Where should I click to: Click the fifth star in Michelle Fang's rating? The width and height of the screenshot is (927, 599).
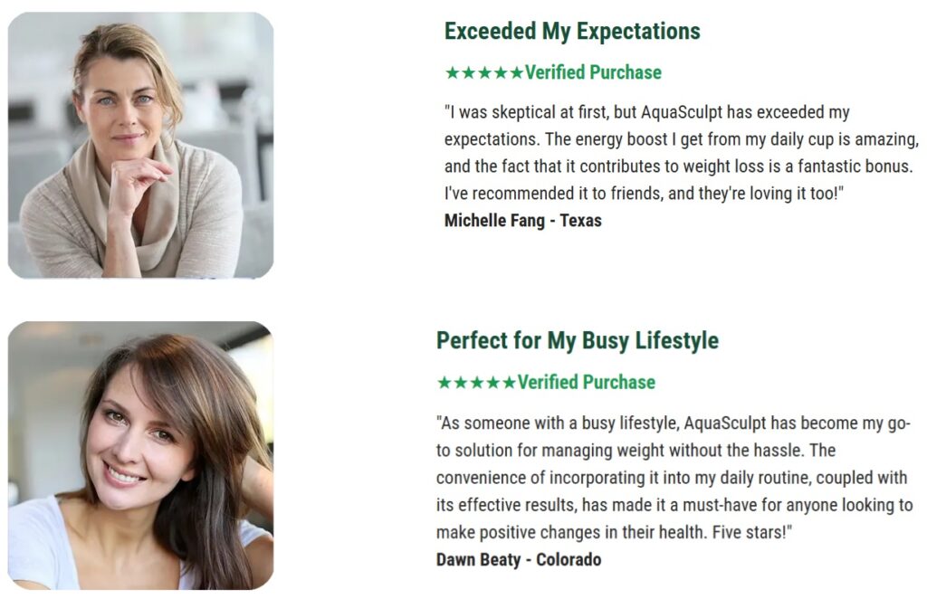(x=516, y=73)
